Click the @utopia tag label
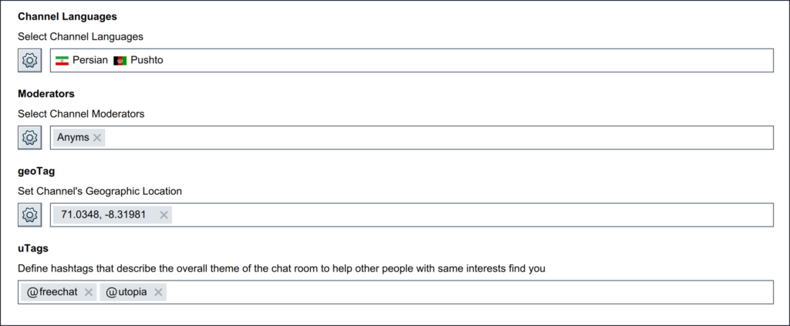This screenshot has width=790, height=326. [126, 292]
